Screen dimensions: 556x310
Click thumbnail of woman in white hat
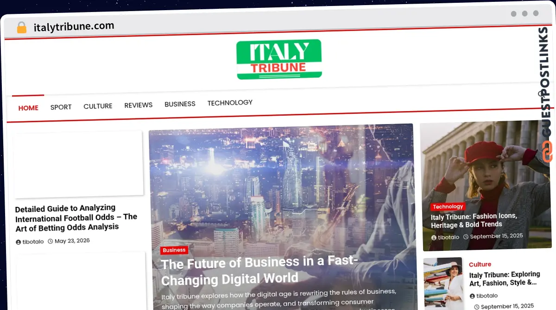(443, 283)
